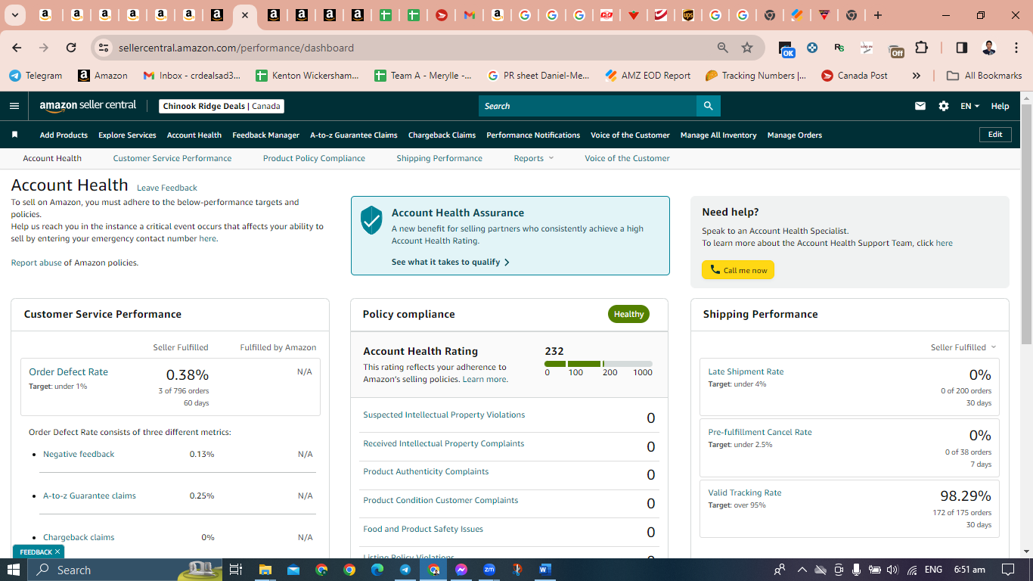Close the FEEDBACK tab at page bottom

point(57,552)
